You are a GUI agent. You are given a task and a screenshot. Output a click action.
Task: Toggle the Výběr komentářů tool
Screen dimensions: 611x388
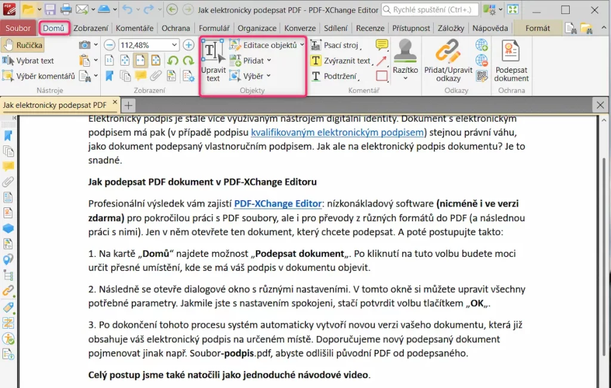click(x=39, y=76)
